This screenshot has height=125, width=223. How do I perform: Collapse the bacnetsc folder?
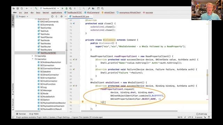coord(32,59)
